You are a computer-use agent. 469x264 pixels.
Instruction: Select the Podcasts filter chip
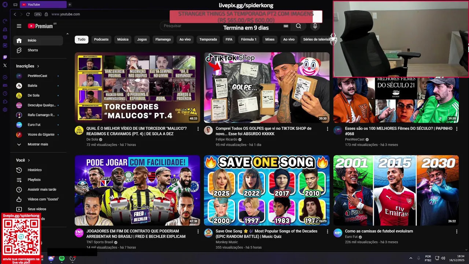point(101,40)
